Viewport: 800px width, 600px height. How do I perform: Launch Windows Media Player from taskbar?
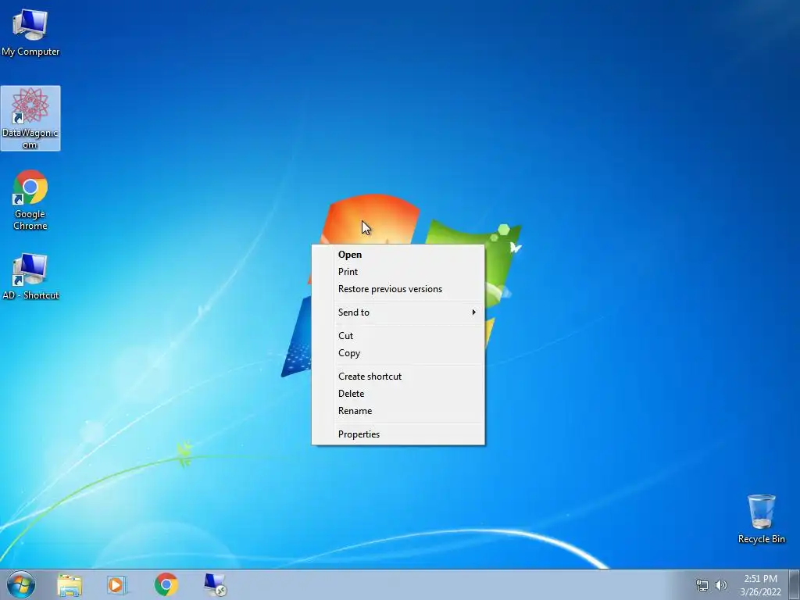coord(117,584)
